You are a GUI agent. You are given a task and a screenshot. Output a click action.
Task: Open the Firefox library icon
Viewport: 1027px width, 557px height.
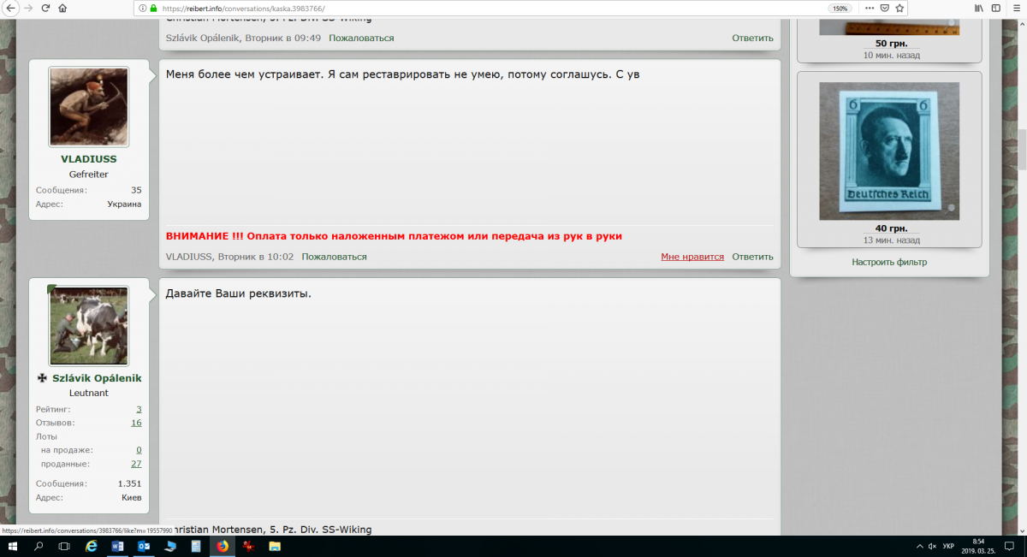[x=978, y=8]
